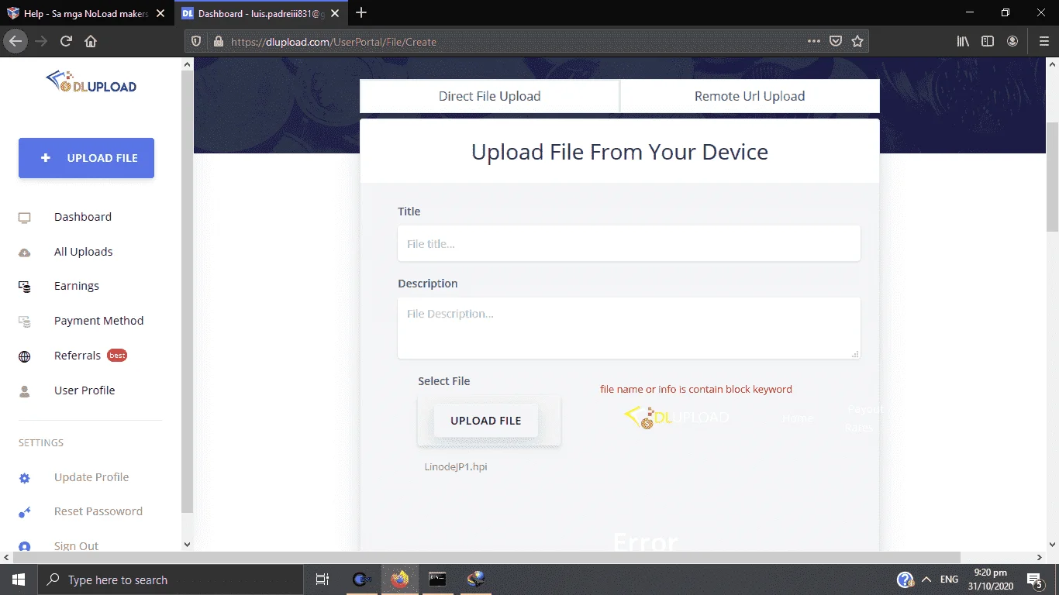This screenshot has width=1059, height=595.
Task: Open the browser home page icon
Action: coord(91,42)
